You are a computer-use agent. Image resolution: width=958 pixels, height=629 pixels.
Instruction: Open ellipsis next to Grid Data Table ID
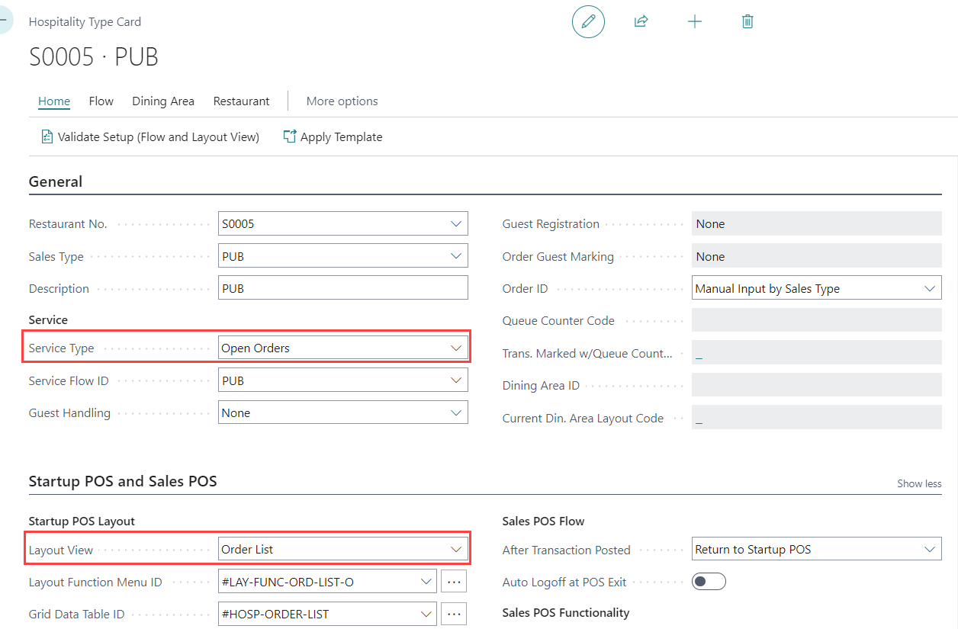[454, 614]
